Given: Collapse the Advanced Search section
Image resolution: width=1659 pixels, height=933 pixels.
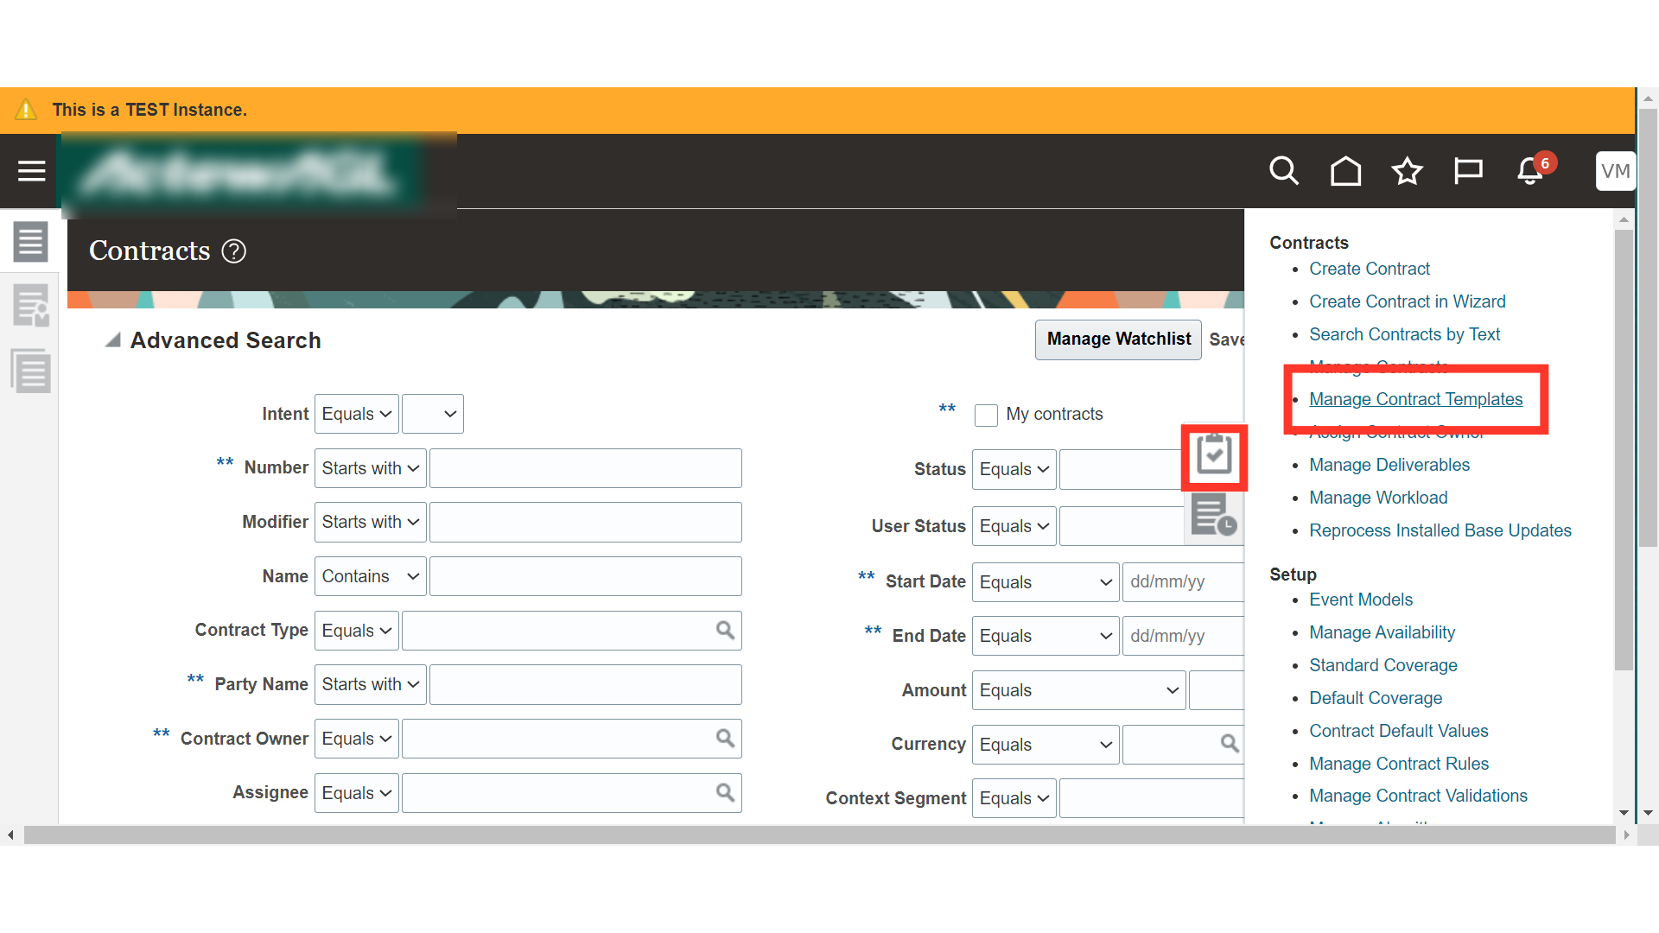Looking at the screenshot, I should point(112,340).
